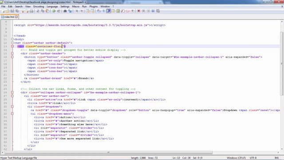Image resolution: width=284 pixels, height=160 pixels.
Task: Open the Encoding menu
Action: (39, 7)
